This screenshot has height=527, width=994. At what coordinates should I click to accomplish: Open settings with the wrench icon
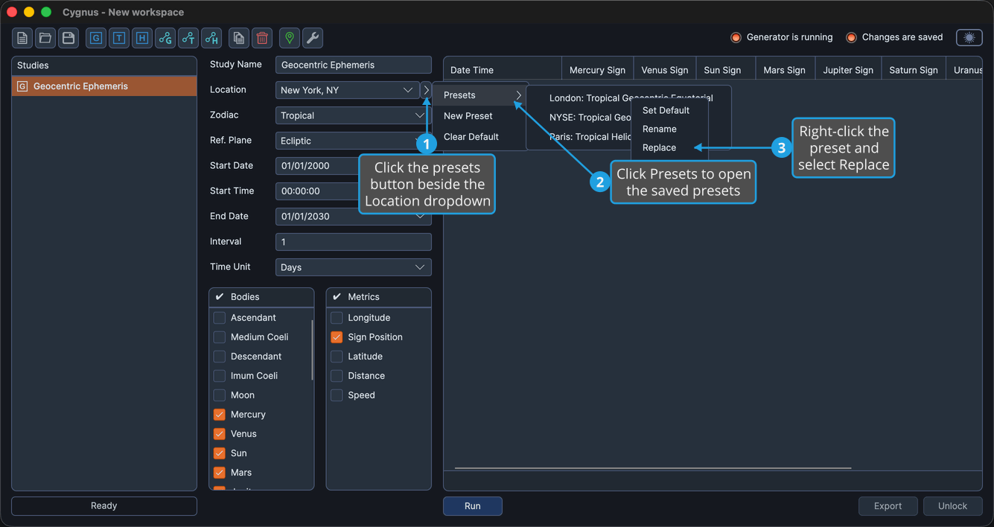pos(313,38)
